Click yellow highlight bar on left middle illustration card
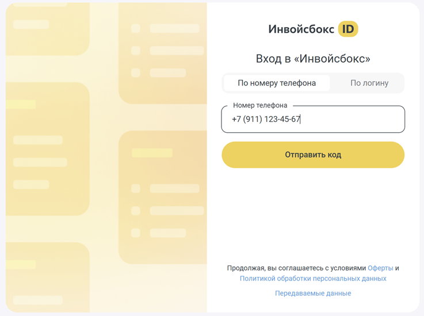The height and width of the screenshot is (316, 424). tap(21, 105)
